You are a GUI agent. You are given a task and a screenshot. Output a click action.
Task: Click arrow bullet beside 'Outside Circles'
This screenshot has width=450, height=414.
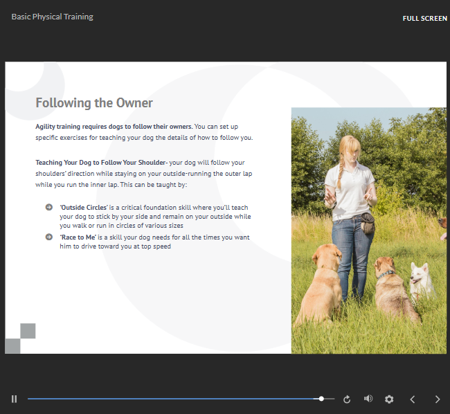(48, 207)
